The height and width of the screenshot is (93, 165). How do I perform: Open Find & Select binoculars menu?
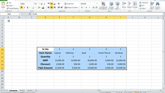(x=158, y=6)
